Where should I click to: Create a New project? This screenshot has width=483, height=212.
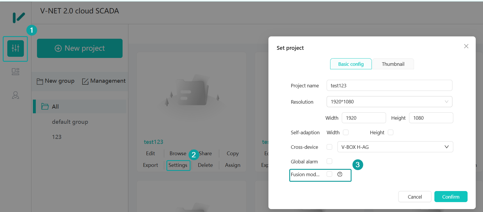[80, 48]
